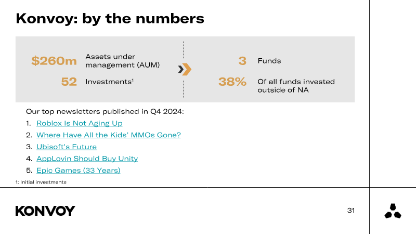Open AppLovin Should Buy Unity link
The width and height of the screenshot is (416, 234).
[87, 159]
